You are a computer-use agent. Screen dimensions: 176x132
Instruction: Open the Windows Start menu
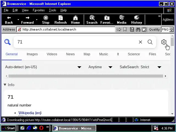click(x=9, y=128)
